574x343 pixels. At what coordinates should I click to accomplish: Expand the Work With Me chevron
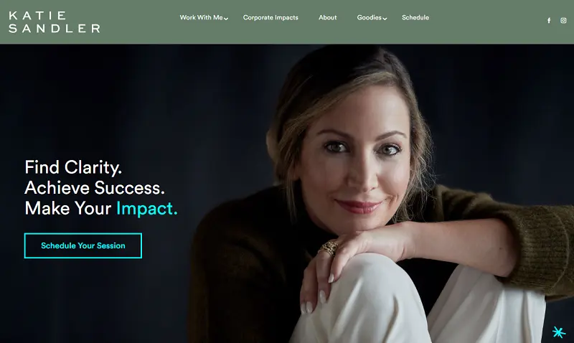226,19
